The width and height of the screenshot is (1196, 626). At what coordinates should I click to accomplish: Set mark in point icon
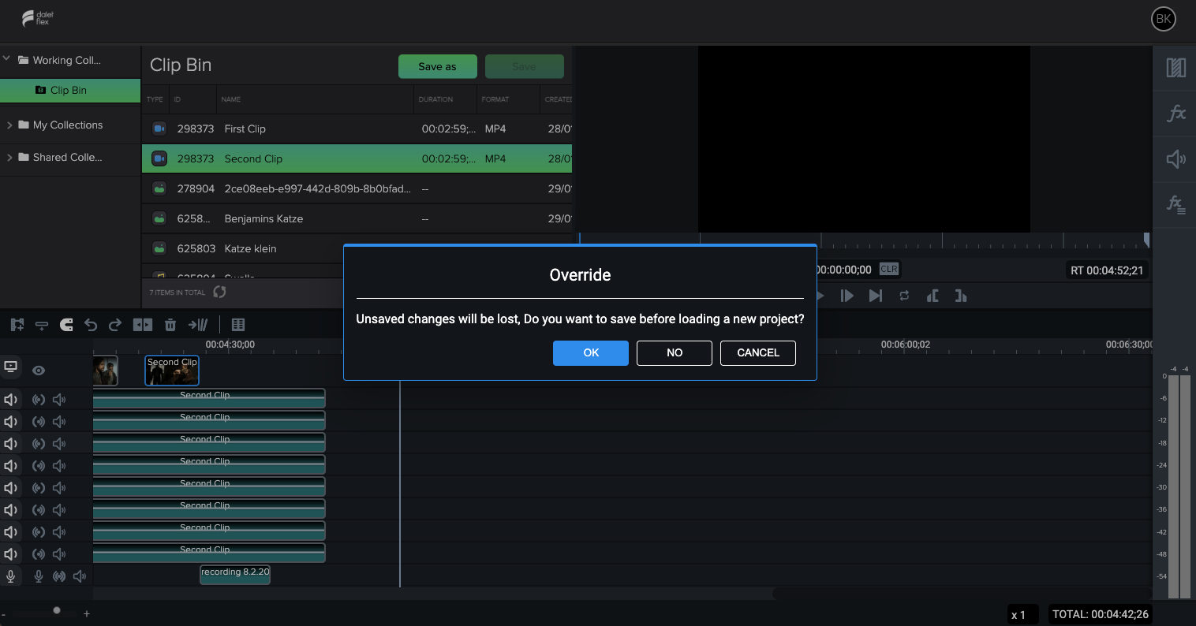(933, 296)
